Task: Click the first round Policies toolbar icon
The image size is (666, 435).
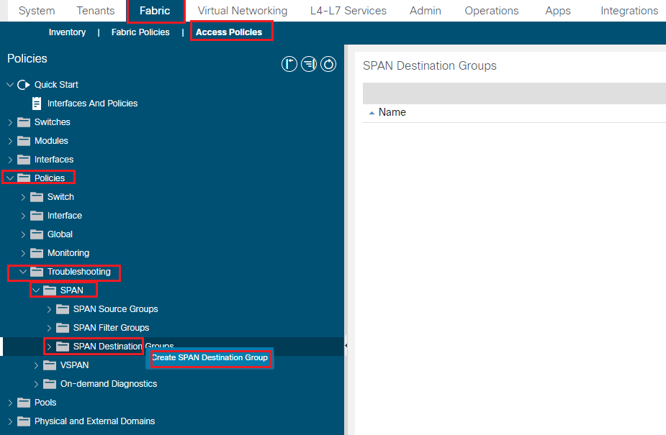Action: click(x=289, y=64)
